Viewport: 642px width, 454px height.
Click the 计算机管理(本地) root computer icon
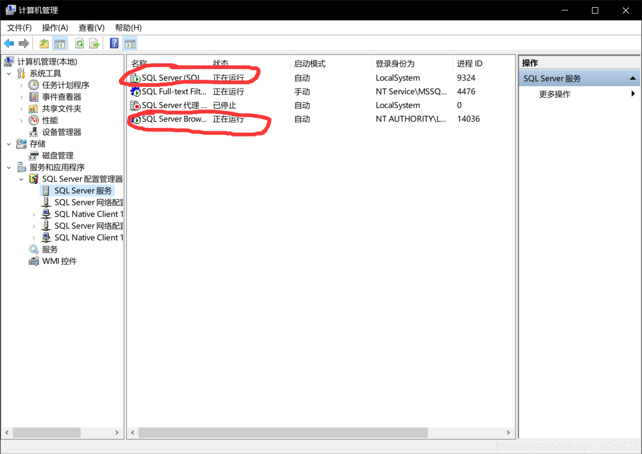click(9, 62)
